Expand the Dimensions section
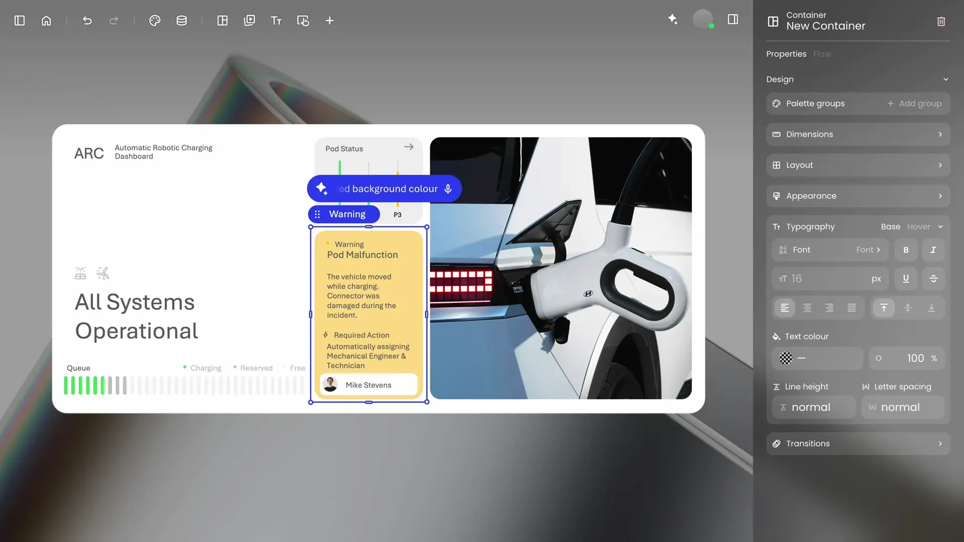964x542 pixels. coord(858,134)
